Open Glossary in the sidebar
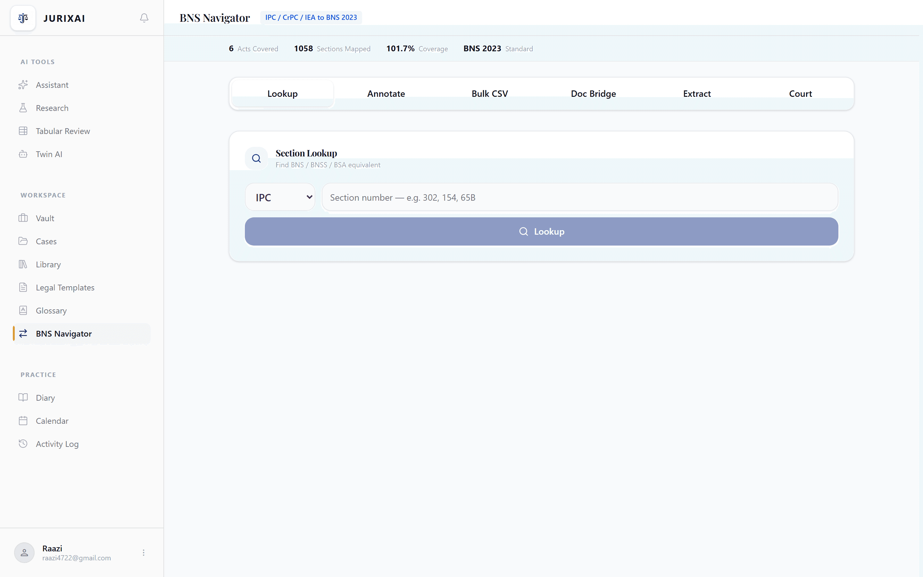This screenshot has width=923, height=577. [x=82, y=310]
